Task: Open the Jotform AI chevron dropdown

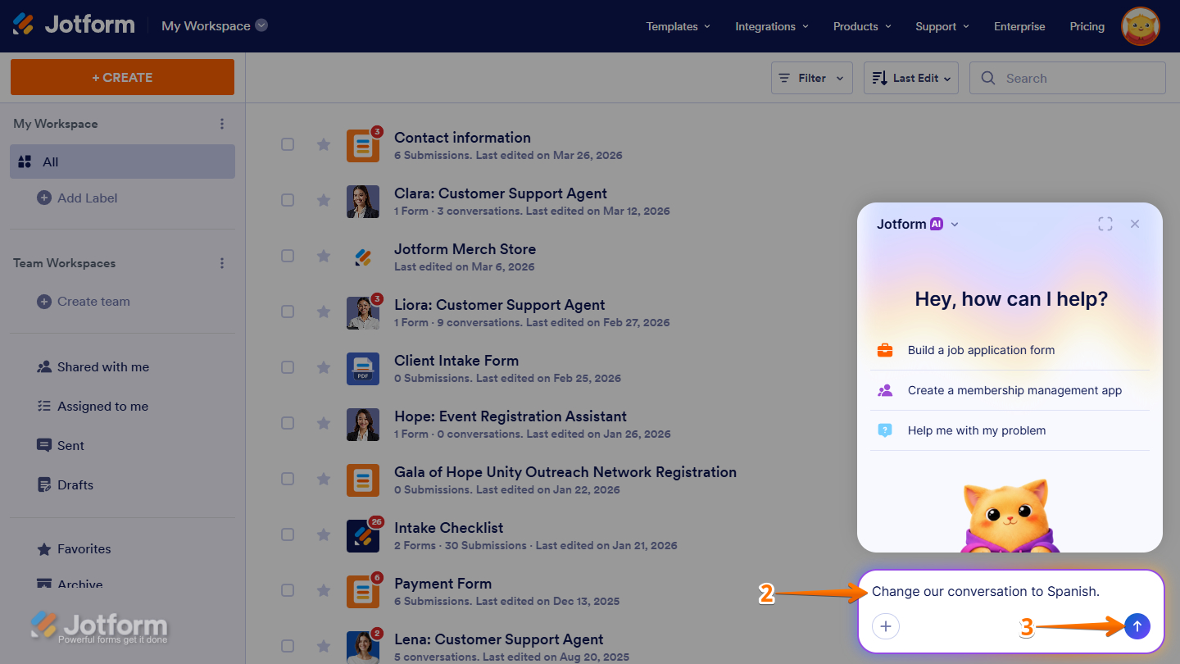Action: pyautogui.click(x=955, y=223)
